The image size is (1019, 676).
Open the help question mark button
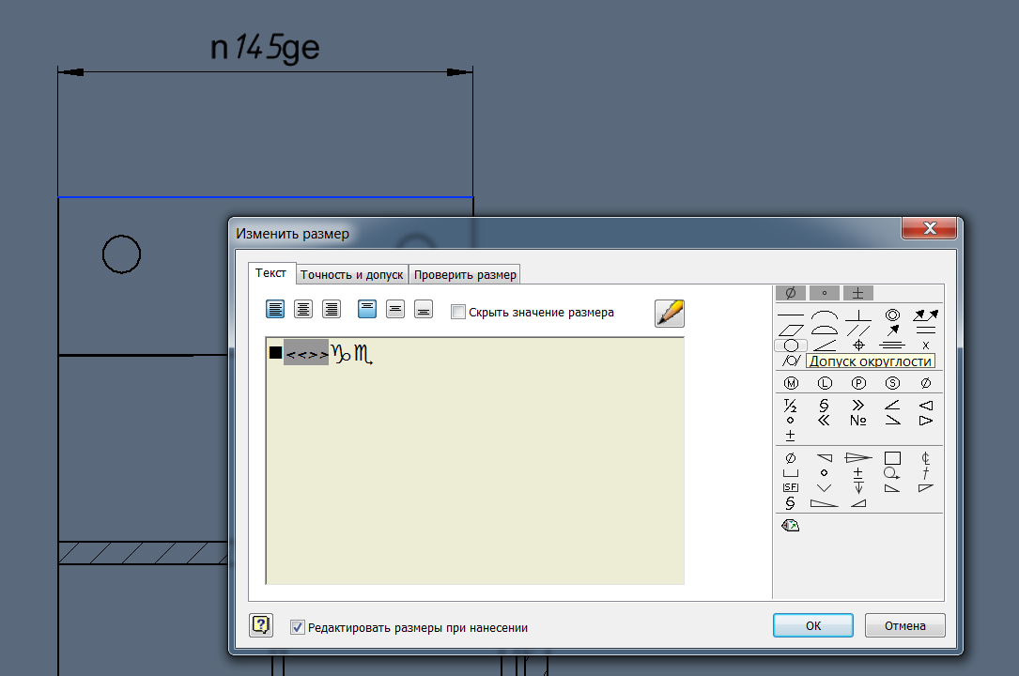click(261, 625)
